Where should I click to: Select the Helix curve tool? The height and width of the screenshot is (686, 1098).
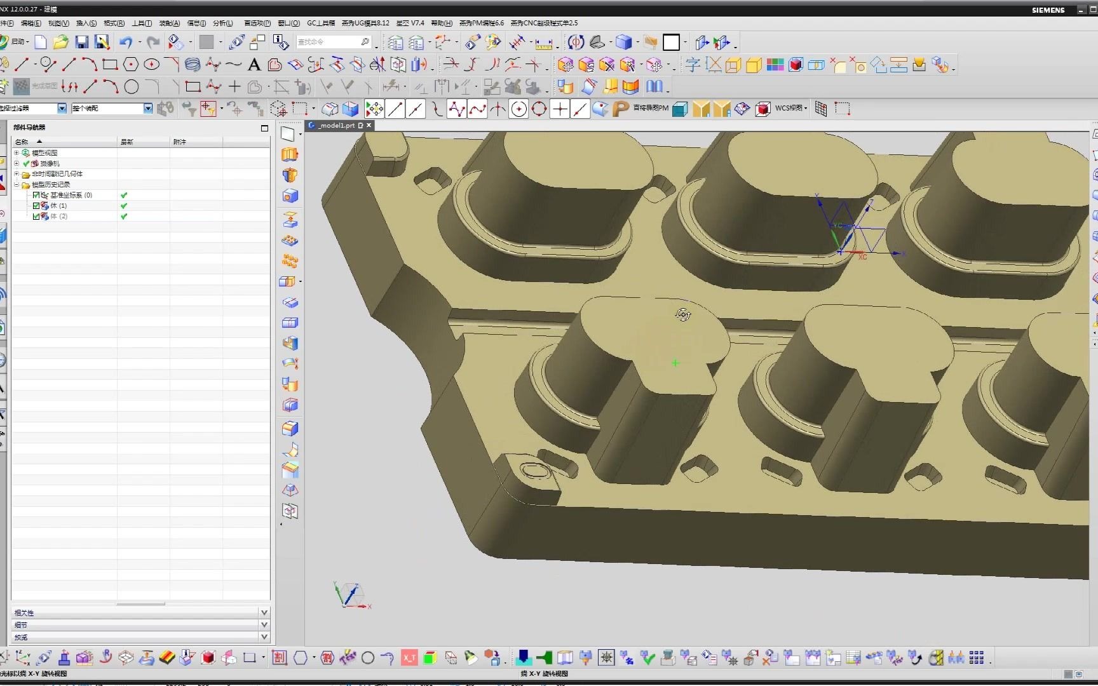point(193,65)
